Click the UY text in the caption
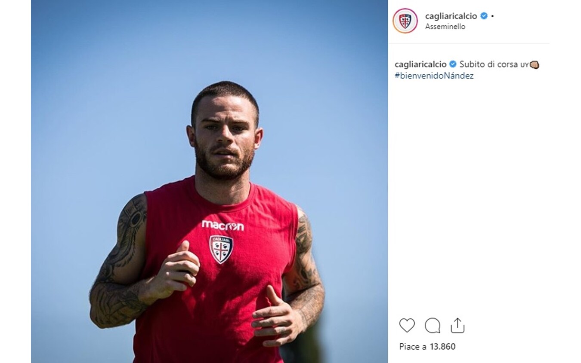This screenshot has height=363, width=581. [x=524, y=65]
